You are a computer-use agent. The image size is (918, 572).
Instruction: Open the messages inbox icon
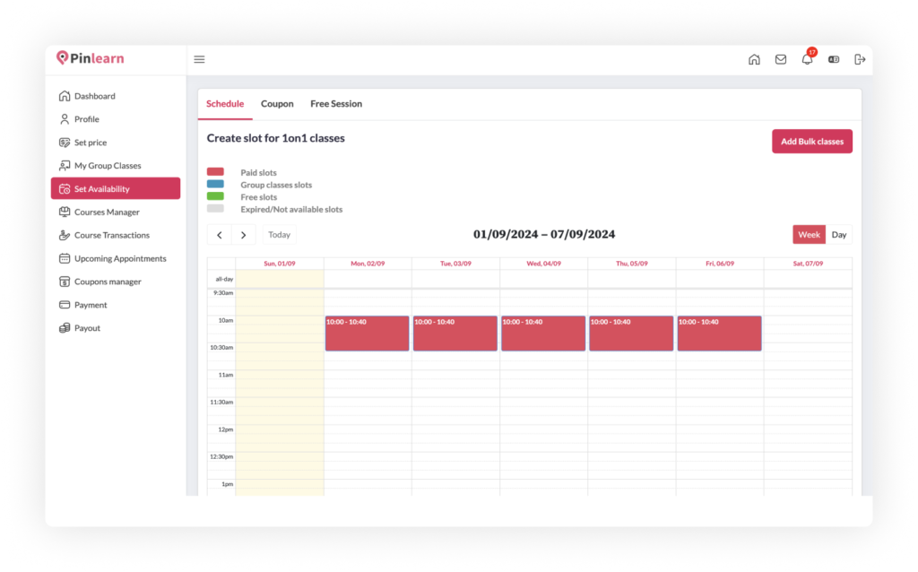[781, 59]
